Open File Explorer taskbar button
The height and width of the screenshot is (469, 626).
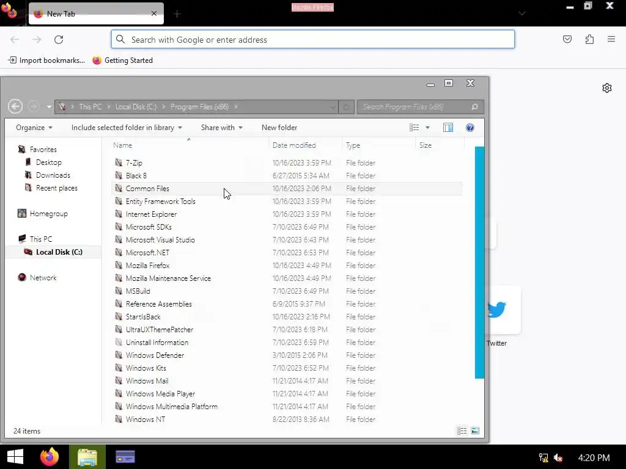[x=87, y=457]
